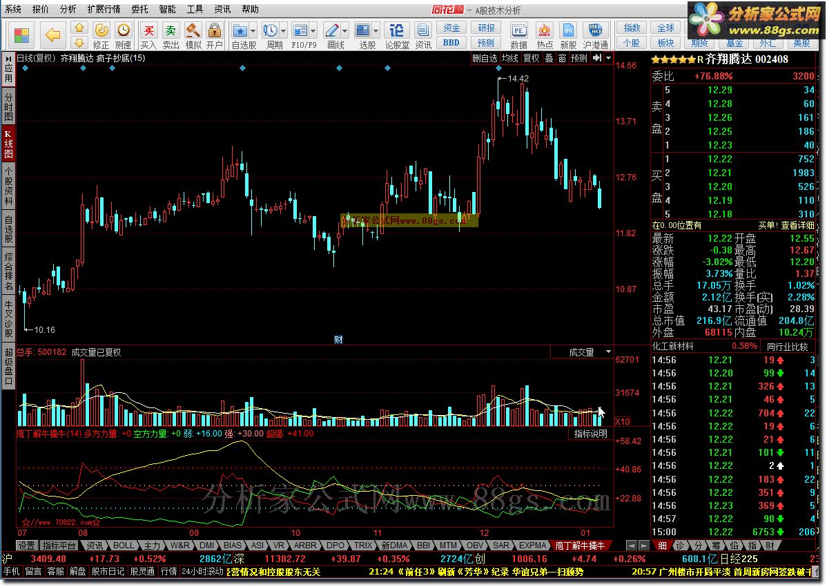Toggle the 叠 overlay button

click(549, 58)
